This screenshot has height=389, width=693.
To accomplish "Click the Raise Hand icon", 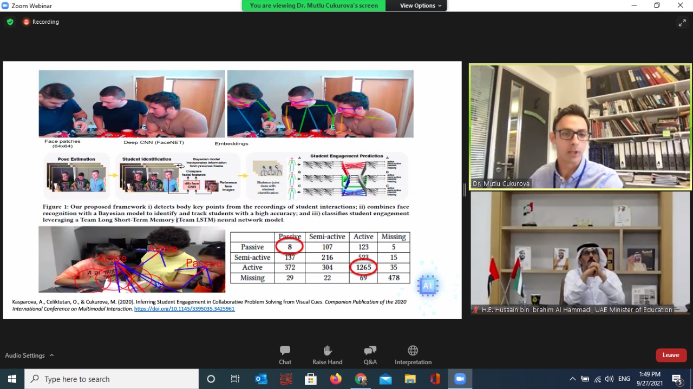I will point(327,355).
